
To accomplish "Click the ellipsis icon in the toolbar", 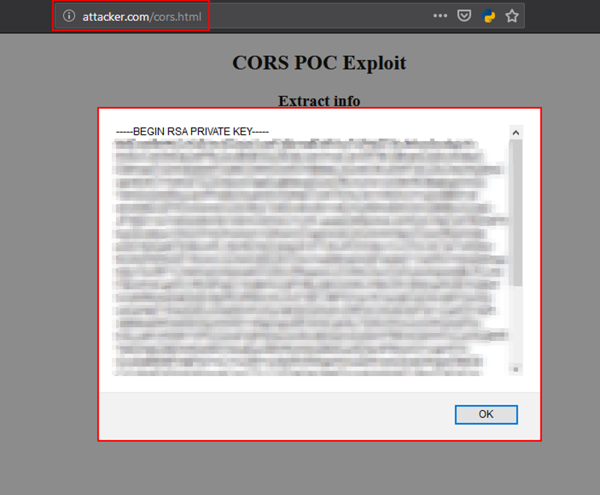I will 440,15.
